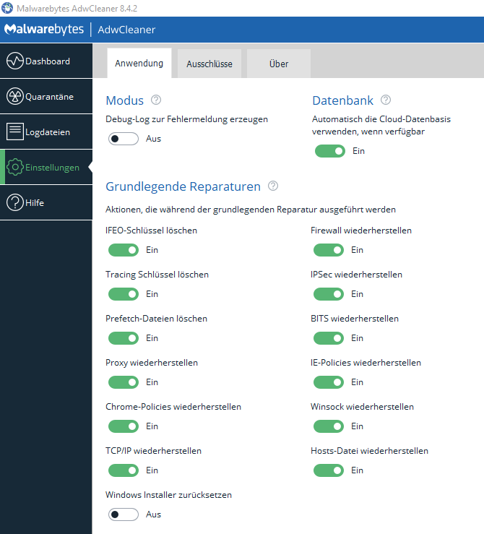
Task: Select the Anwendung tab
Action: coord(139,64)
